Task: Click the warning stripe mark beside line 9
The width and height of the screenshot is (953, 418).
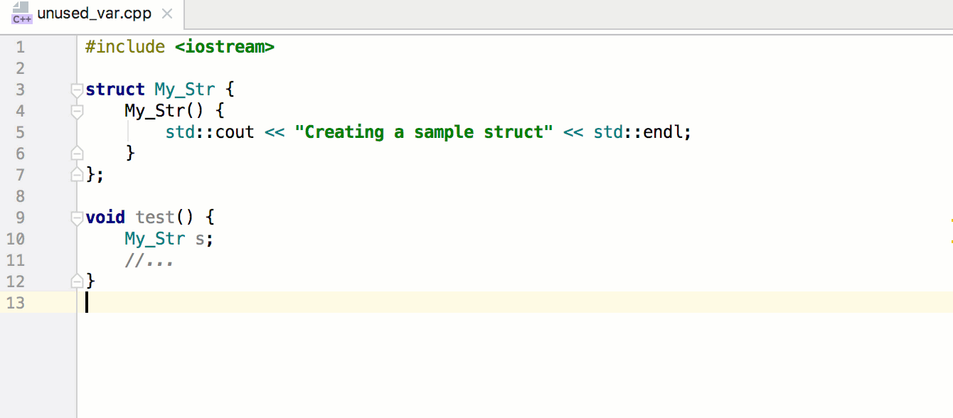Action: point(951,220)
